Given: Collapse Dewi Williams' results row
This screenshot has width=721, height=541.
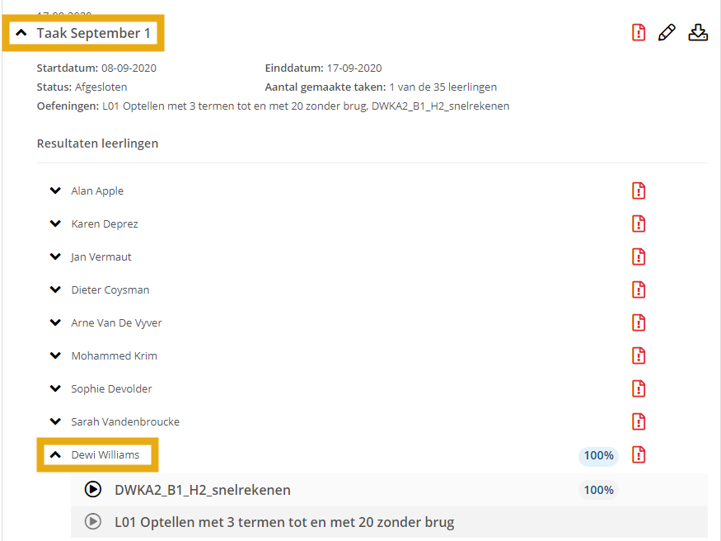Looking at the screenshot, I should point(55,454).
